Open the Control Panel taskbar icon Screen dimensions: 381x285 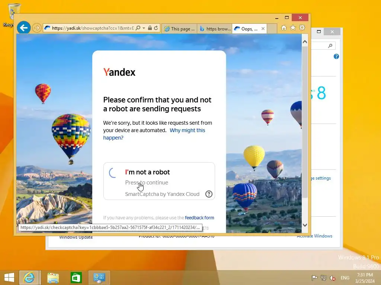[x=99, y=278]
